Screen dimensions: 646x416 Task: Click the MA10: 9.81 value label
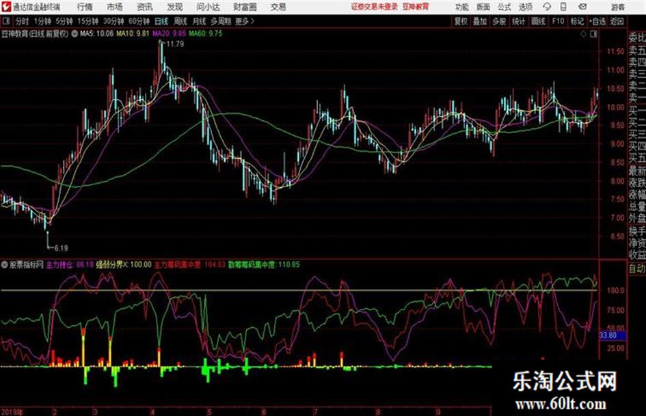point(132,33)
